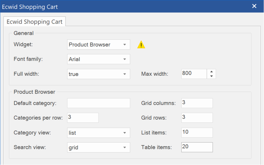Click the yellow warning icon beside Widget

click(x=141, y=45)
